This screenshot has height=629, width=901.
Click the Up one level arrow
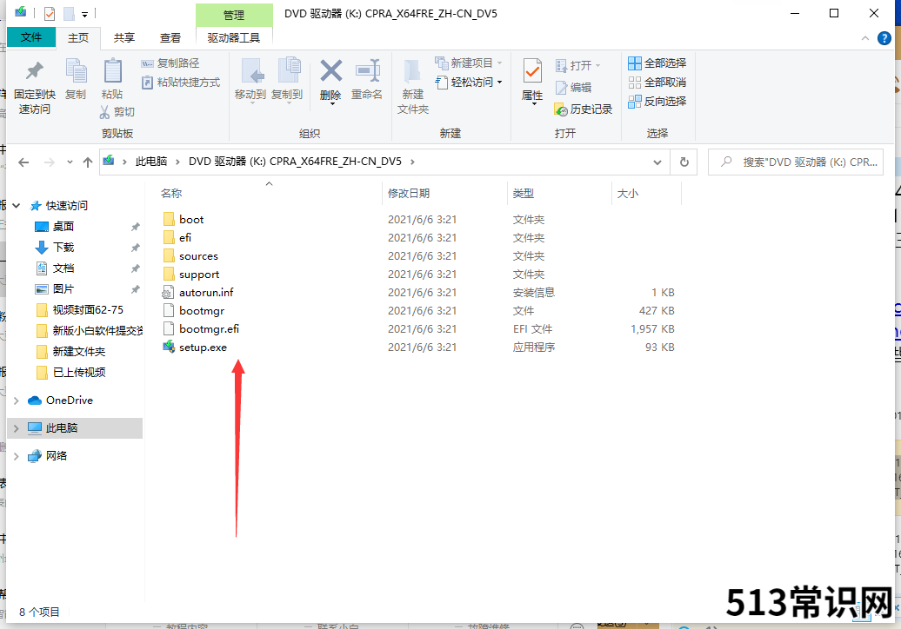[x=87, y=162]
